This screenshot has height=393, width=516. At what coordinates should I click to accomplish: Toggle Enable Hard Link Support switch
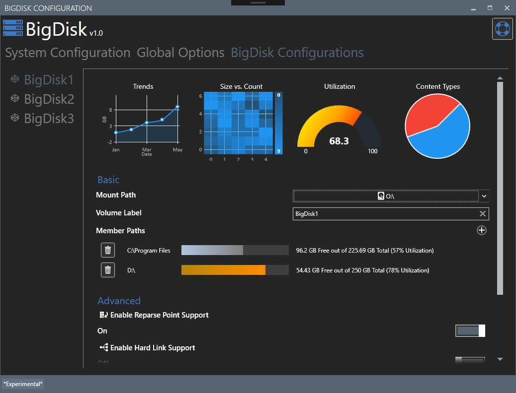click(470, 361)
